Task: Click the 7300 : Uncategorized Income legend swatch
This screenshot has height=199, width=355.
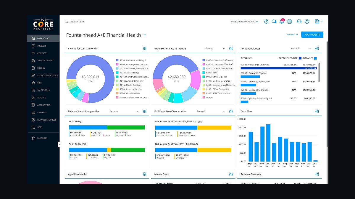Action: [x=117, y=64]
